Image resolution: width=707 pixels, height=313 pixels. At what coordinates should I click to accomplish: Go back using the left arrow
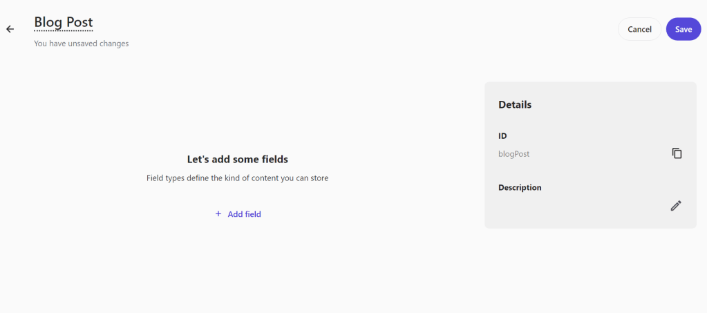tap(10, 29)
